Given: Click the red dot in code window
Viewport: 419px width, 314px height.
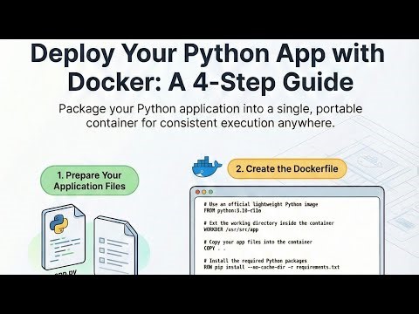Looking at the screenshot, I should [198, 192].
